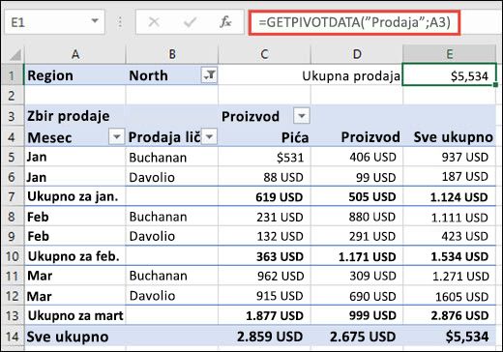Click Buchanan in the row 8 Feb entry
This screenshot has height=352, width=503.
point(172,217)
